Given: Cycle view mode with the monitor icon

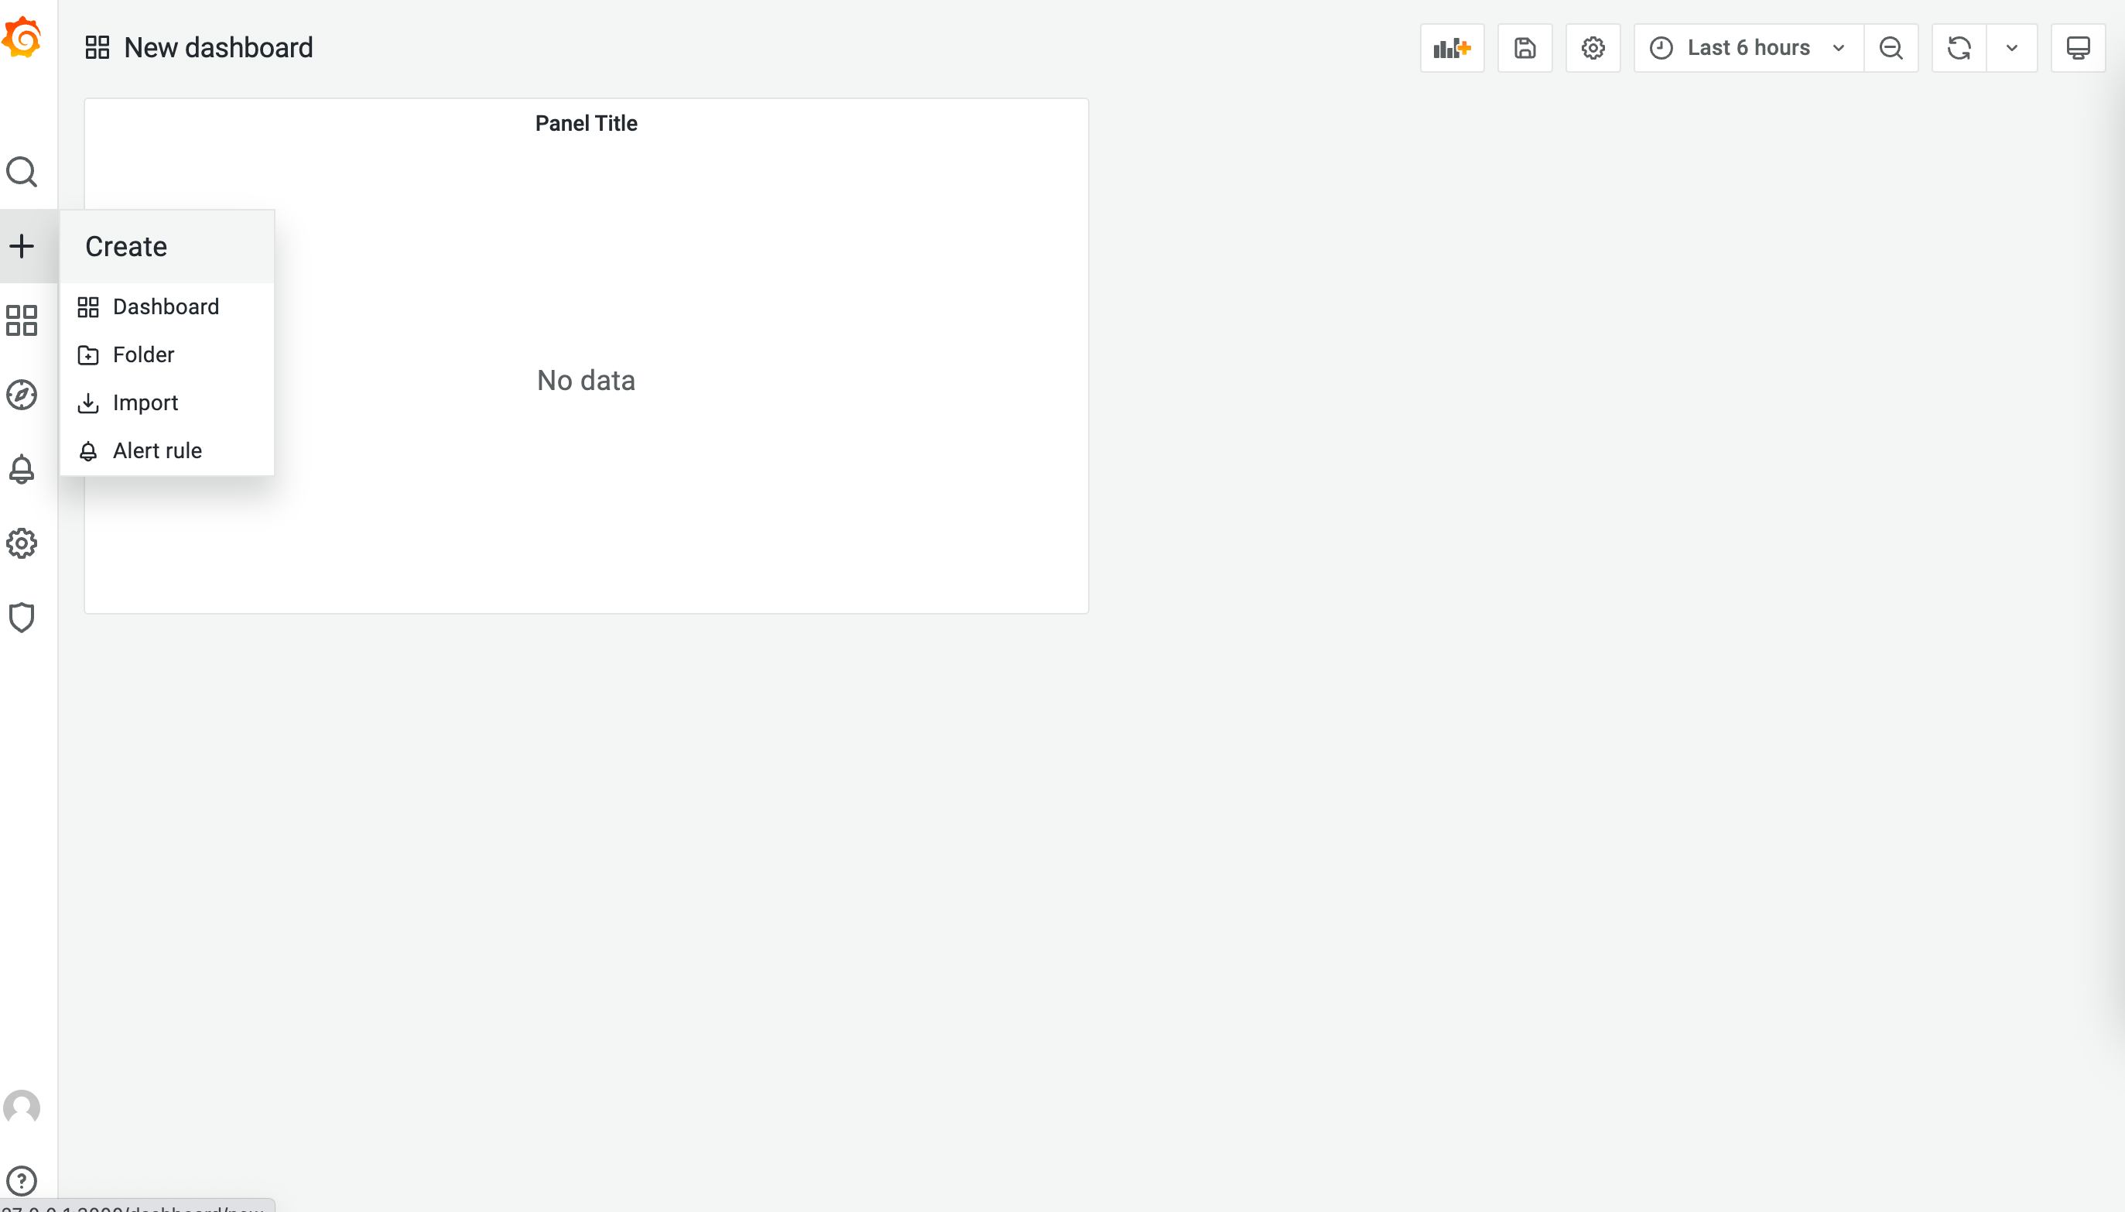Looking at the screenshot, I should click(x=2078, y=48).
